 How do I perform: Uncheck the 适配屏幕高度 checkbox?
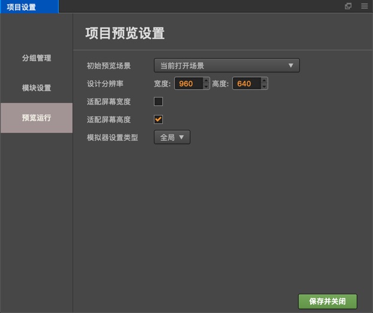[x=159, y=119]
